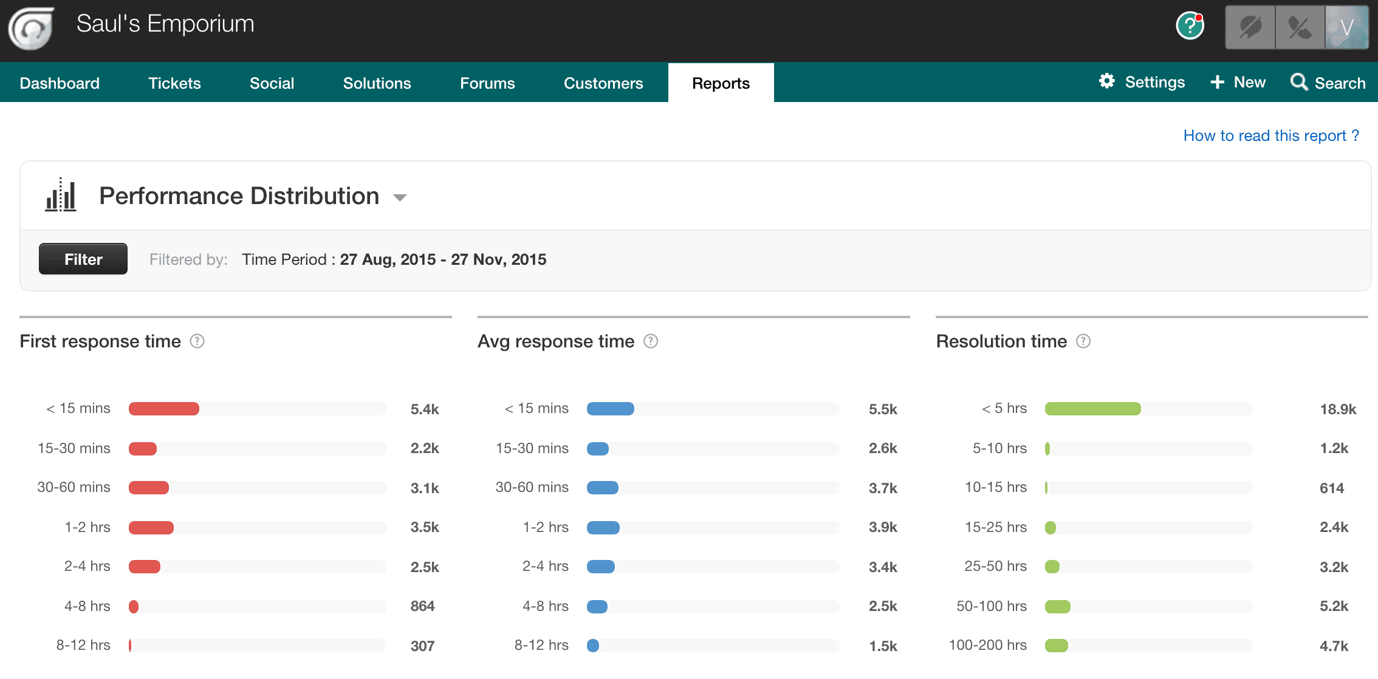1378x679 pixels.
Task: Go to the Dashboard tab
Action: click(x=60, y=83)
